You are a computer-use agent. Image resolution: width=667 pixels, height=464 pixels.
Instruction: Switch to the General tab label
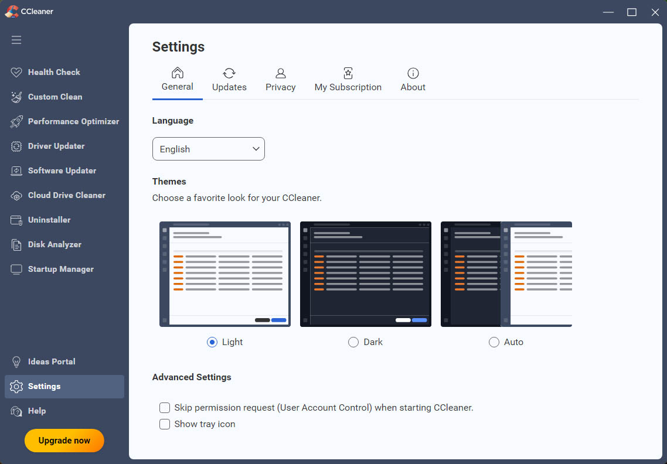coord(178,87)
